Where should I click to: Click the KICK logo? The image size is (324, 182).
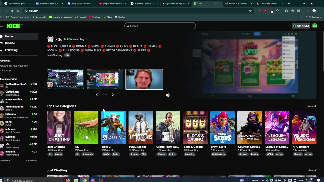coord(15,26)
